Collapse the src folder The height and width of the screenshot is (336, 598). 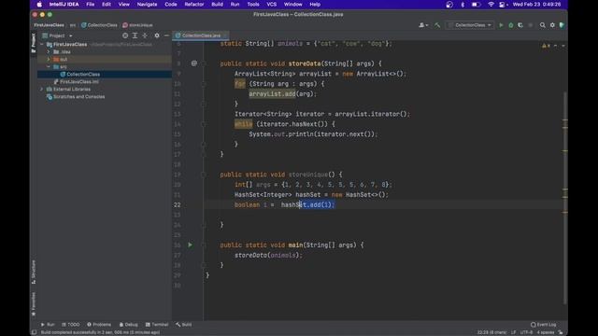click(x=49, y=66)
